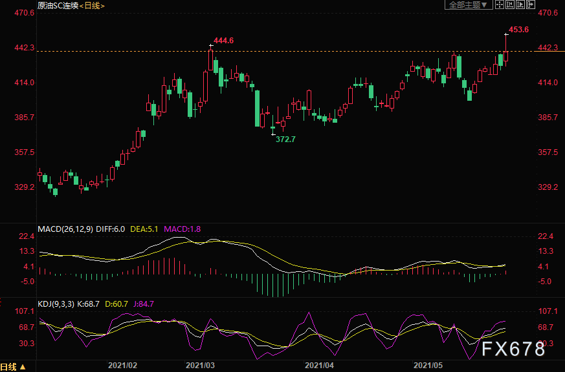This screenshot has width=565, height=372.
Task: Click the jump-to-start chart icon
Action: 510,5
